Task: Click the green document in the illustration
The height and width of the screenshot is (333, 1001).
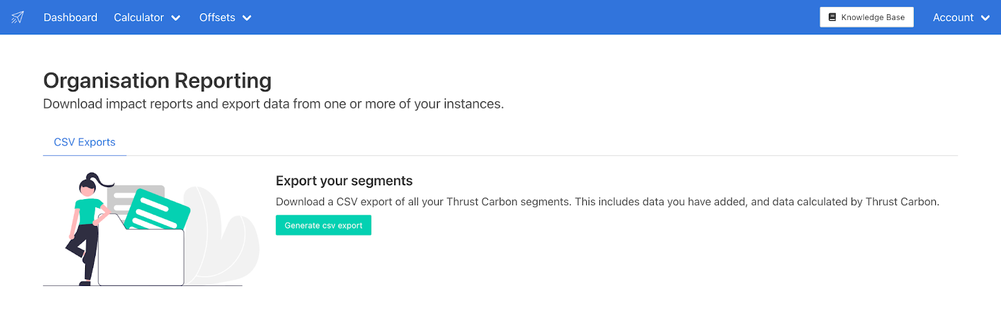Action: (x=158, y=210)
